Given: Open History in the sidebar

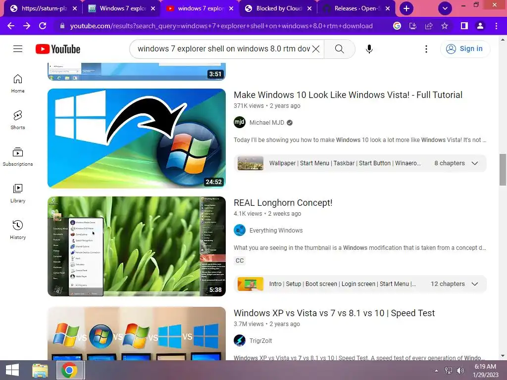Looking at the screenshot, I should 18,230.
